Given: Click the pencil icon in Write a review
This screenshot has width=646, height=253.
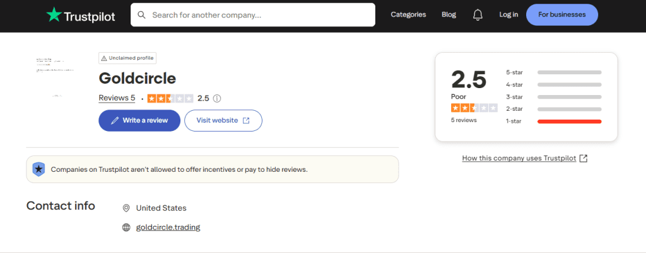Looking at the screenshot, I should (x=115, y=121).
